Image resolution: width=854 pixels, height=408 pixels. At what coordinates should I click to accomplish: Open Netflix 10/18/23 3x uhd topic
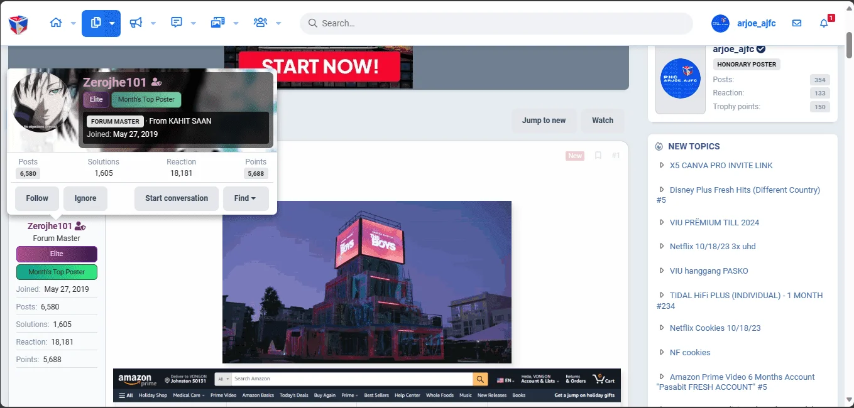coord(713,247)
